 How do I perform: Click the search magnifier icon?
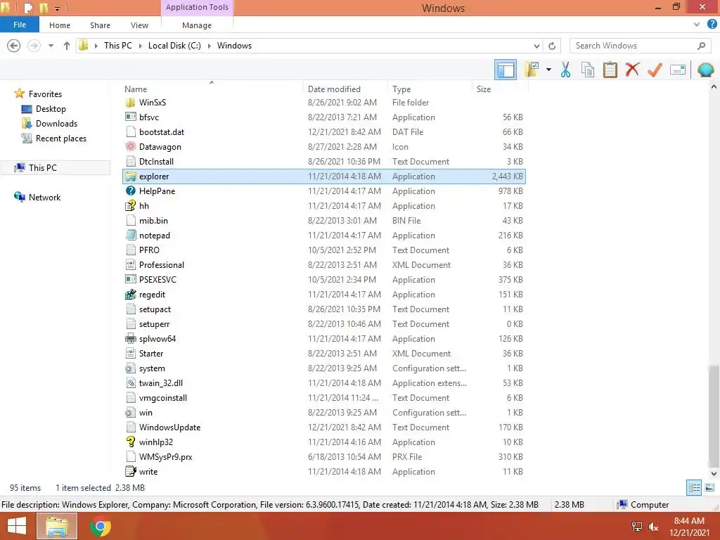701,46
